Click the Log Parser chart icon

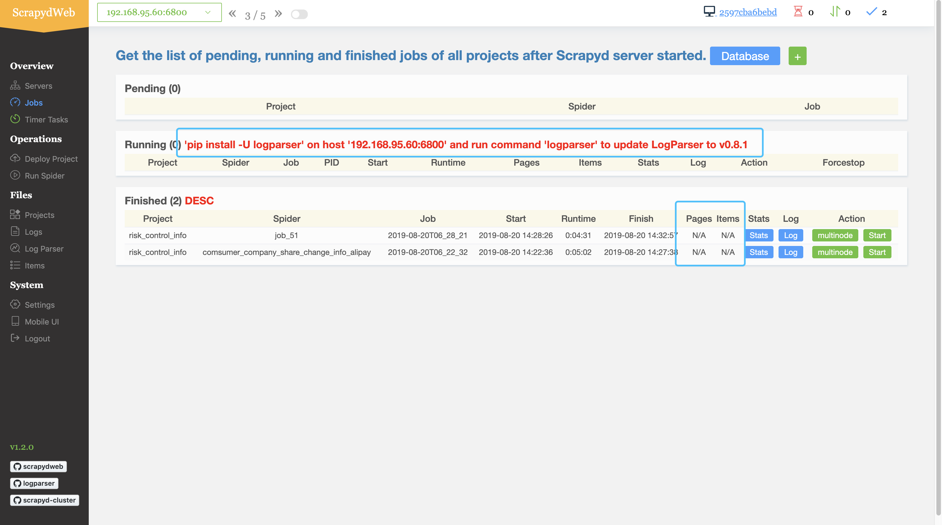point(15,248)
